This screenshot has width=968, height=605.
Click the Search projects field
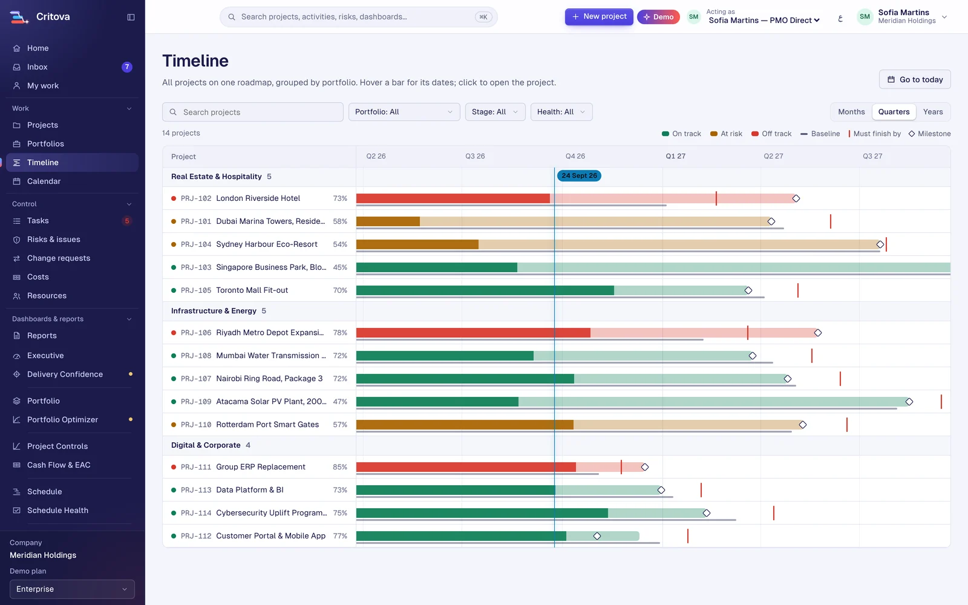tap(252, 112)
